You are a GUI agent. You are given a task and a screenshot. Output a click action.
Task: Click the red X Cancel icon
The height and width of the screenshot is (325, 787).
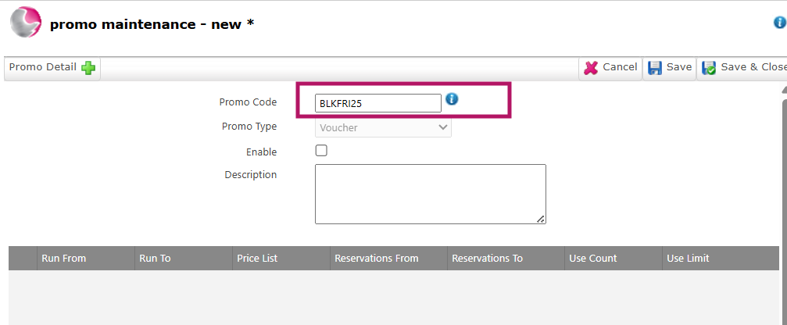point(592,68)
